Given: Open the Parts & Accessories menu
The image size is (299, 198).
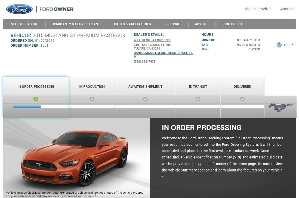Looking at the screenshot, I should (x=132, y=24).
